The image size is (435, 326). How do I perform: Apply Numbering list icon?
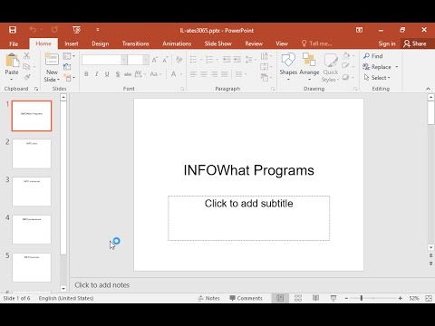click(209, 60)
